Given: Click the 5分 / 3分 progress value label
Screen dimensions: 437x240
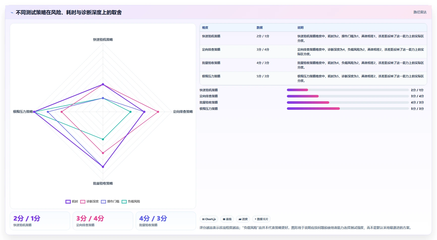Looking at the screenshot, I should coord(417,109).
